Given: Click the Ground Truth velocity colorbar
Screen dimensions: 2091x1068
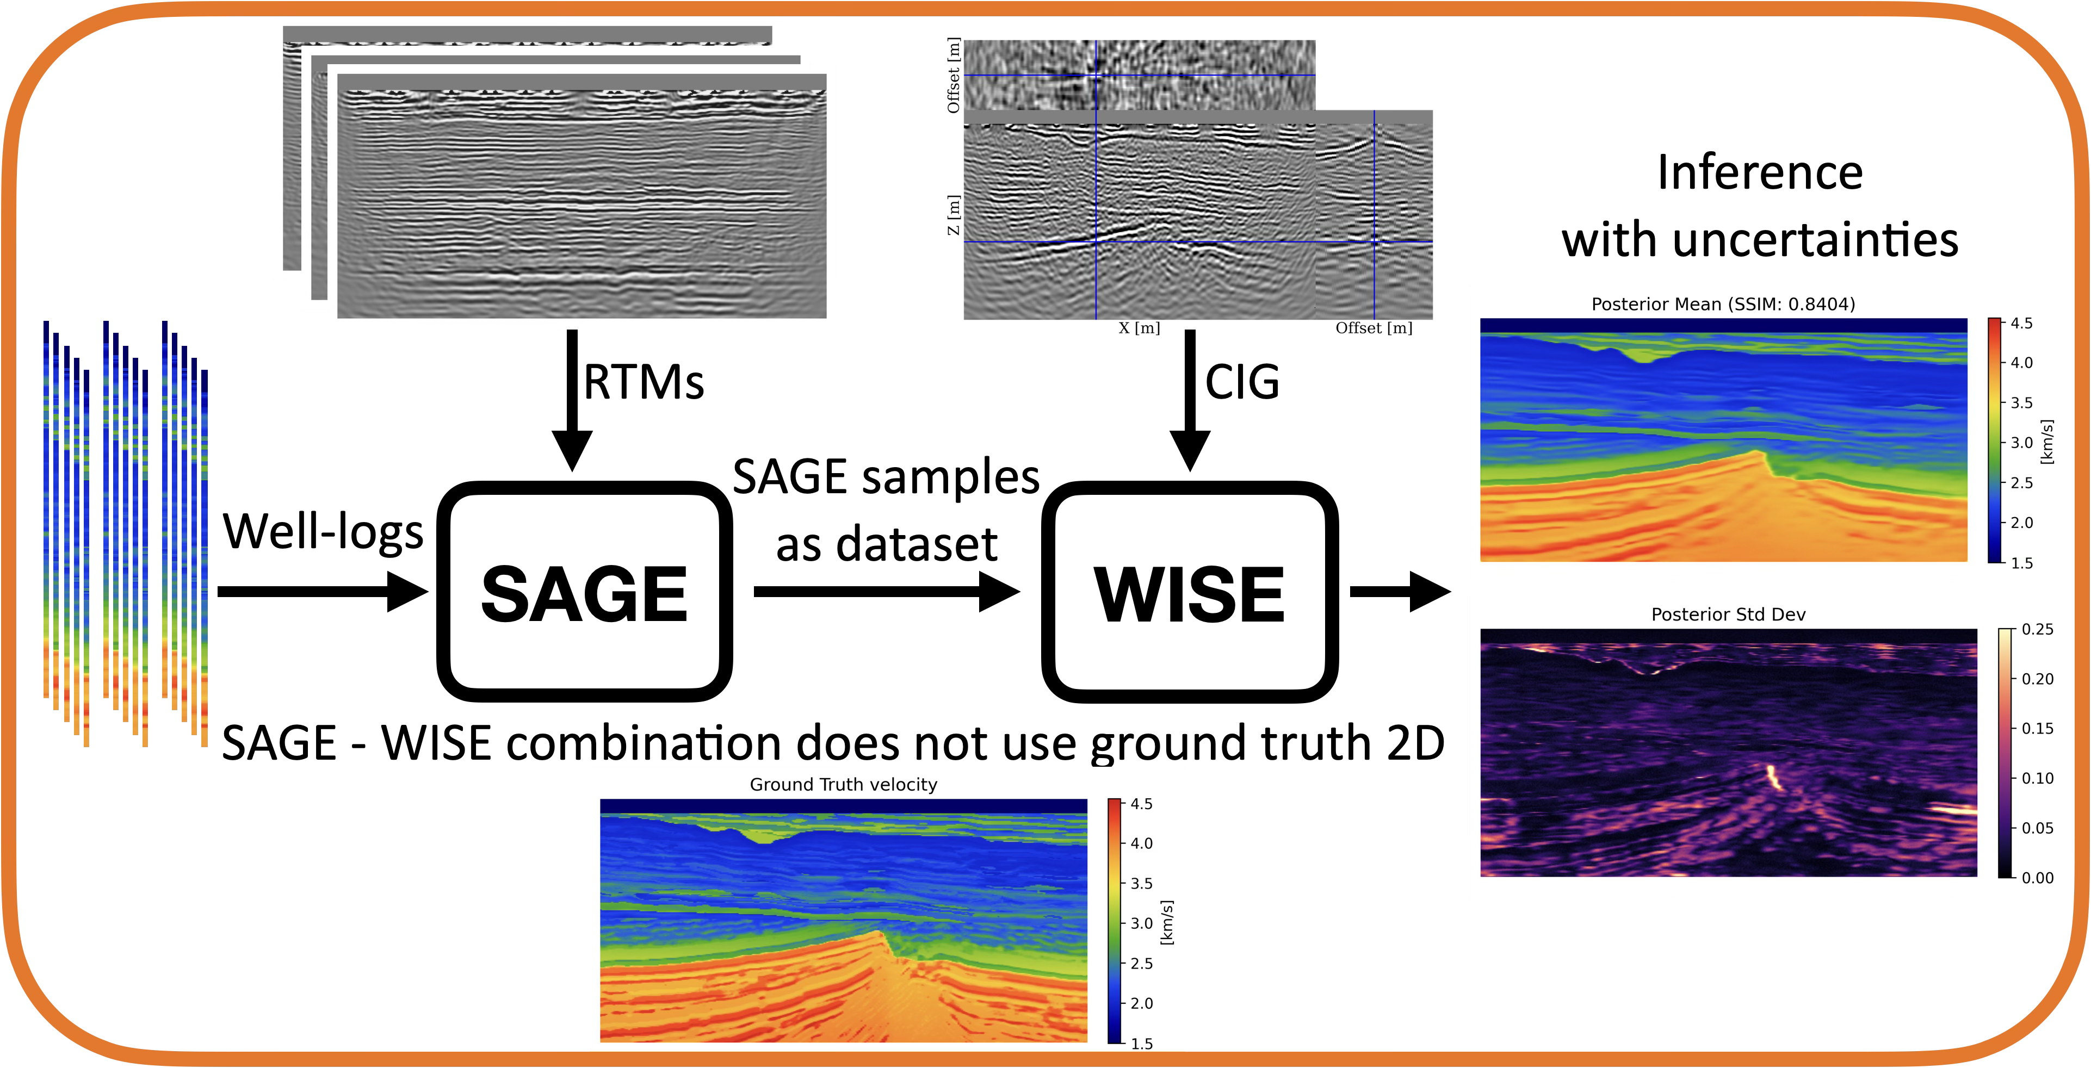Looking at the screenshot, I should coord(1115,921).
